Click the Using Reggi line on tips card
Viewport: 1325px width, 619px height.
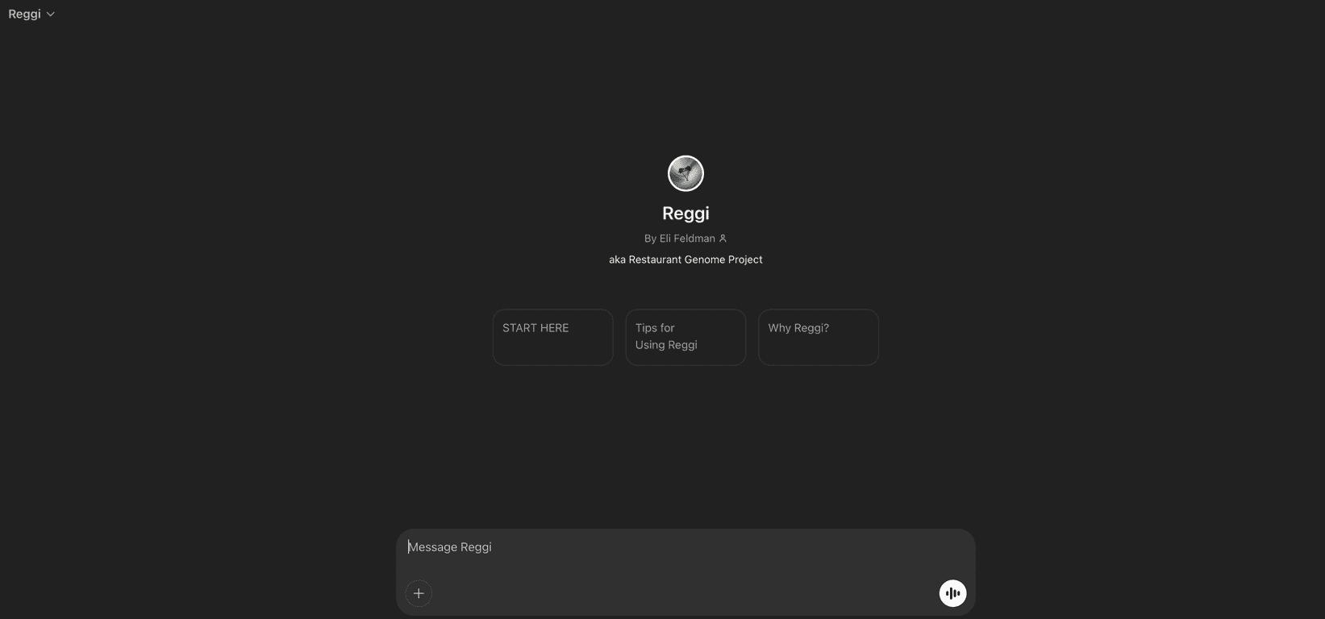pyautogui.click(x=666, y=345)
